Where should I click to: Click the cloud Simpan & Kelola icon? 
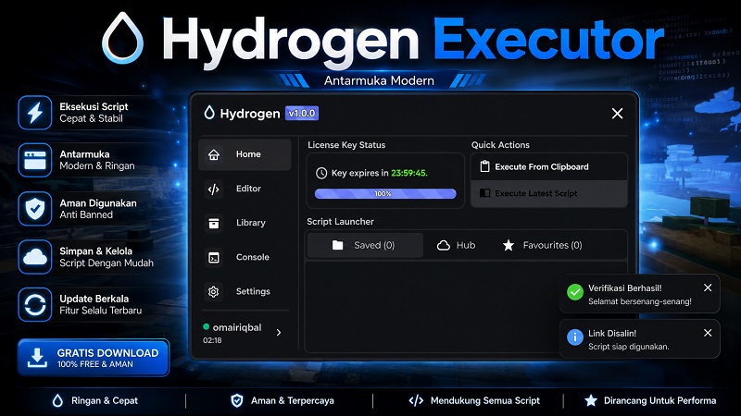pos(35,257)
